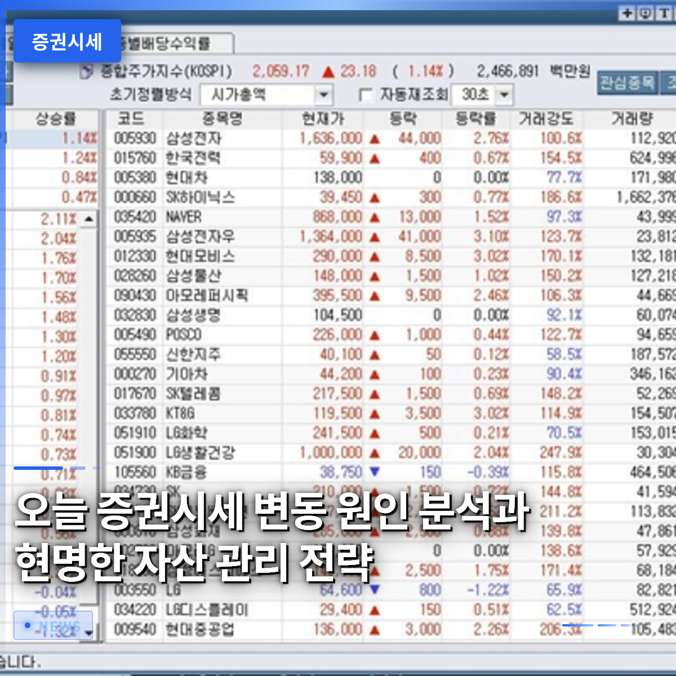Click stock code 005930

click(x=135, y=139)
